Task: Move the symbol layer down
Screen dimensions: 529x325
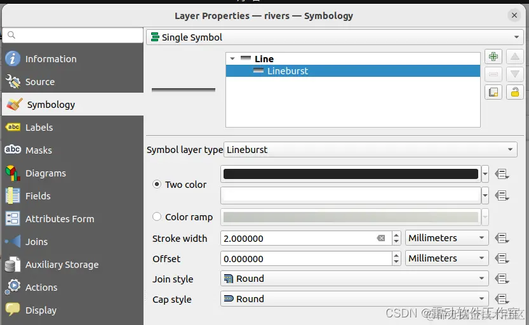Action: pyautogui.click(x=515, y=74)
